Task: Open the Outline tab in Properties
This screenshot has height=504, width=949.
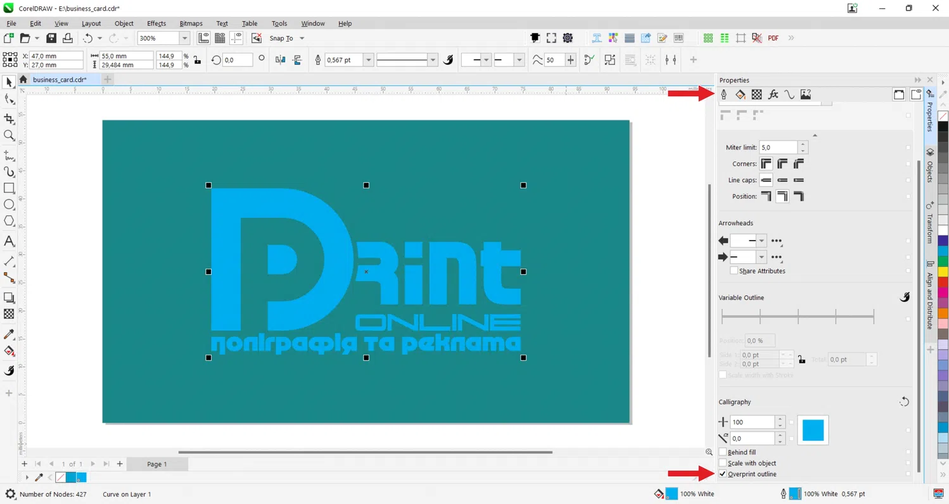Action: (723, 94)
